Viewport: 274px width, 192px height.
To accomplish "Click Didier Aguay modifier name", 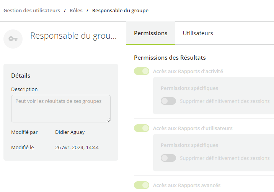I will pyautogui.click(x=70, y=132).
